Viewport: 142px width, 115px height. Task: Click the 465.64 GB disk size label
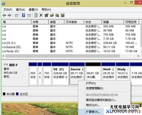coord(10,73)
